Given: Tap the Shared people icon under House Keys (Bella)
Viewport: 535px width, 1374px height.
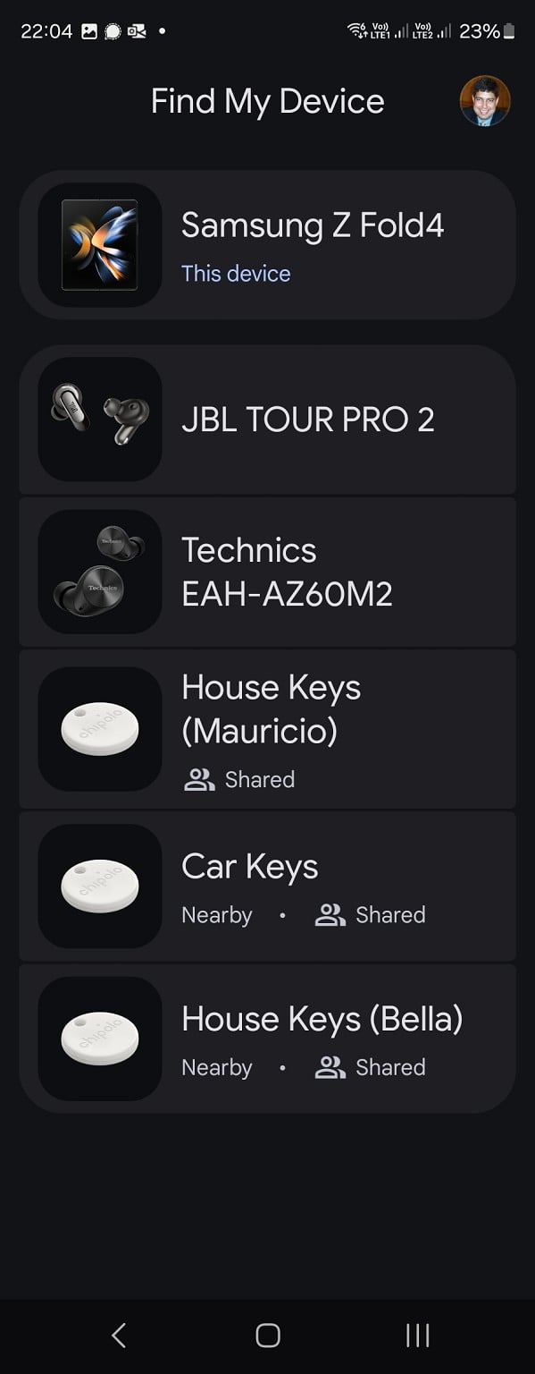Looking at the screenshot, I should point(330,1067).
